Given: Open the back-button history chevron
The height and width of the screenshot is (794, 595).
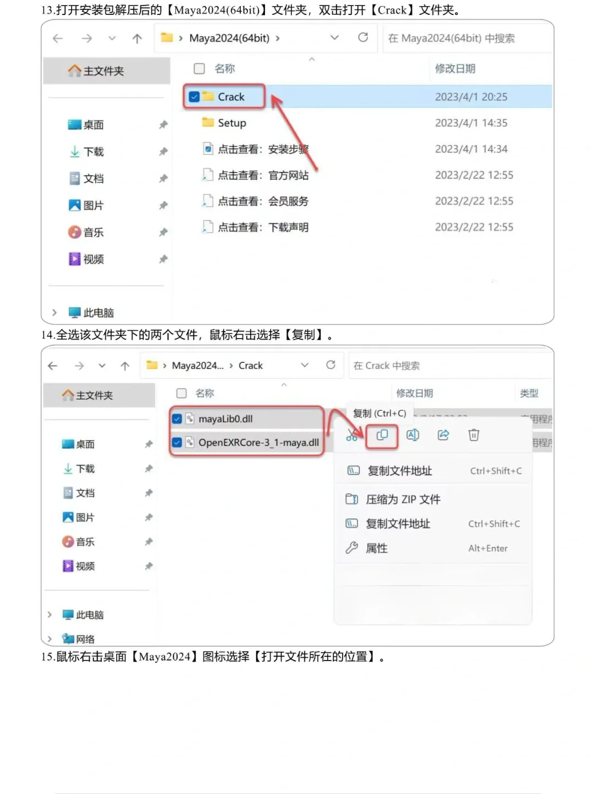Looking at the screenshot, I should point(112,38).
